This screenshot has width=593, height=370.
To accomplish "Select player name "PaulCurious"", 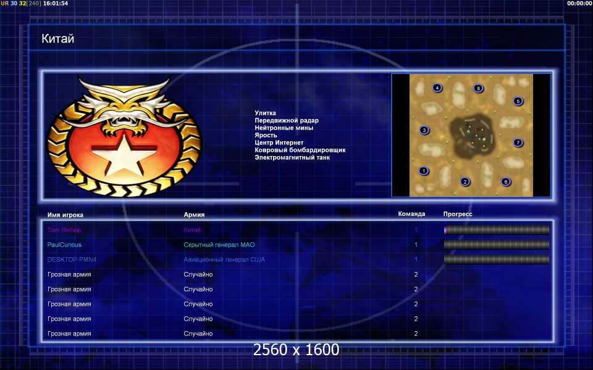I will [x=64, y=245].
